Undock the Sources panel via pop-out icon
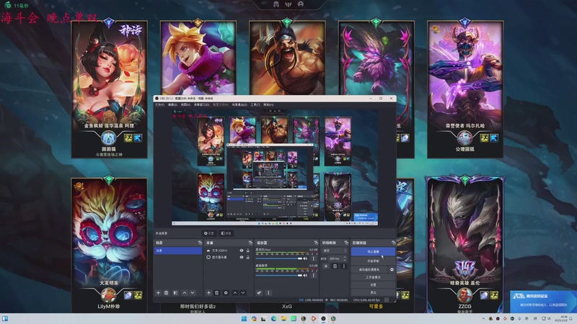The width and height of the screenshot is (577, 324). tap(249, 243)
